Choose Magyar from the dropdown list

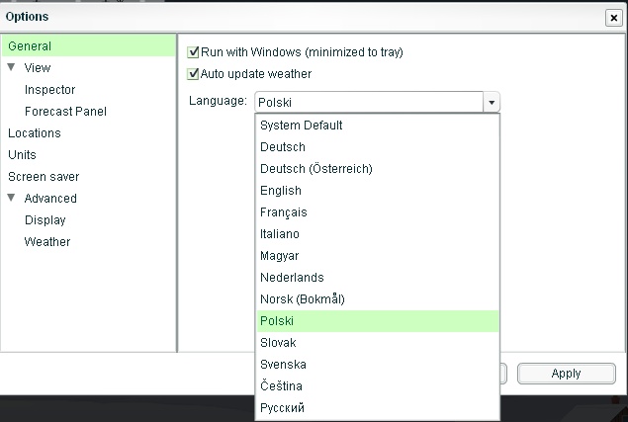(378, 256)
